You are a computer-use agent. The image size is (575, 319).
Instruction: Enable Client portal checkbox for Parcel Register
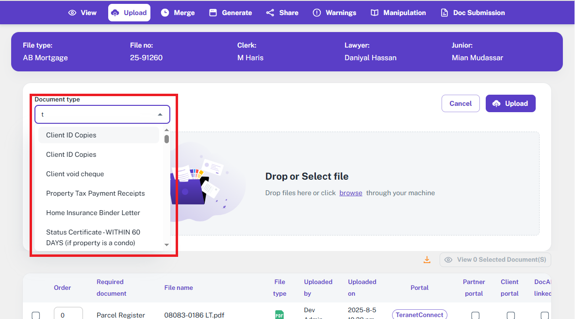click(x=511, y=315)
